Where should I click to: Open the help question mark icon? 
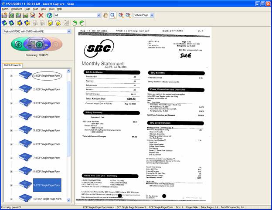click(49, 15)
